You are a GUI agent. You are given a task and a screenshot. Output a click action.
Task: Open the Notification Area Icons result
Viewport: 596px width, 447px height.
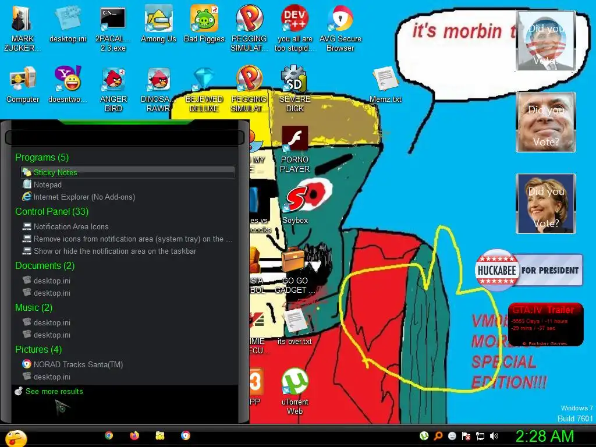click(127, 226)
